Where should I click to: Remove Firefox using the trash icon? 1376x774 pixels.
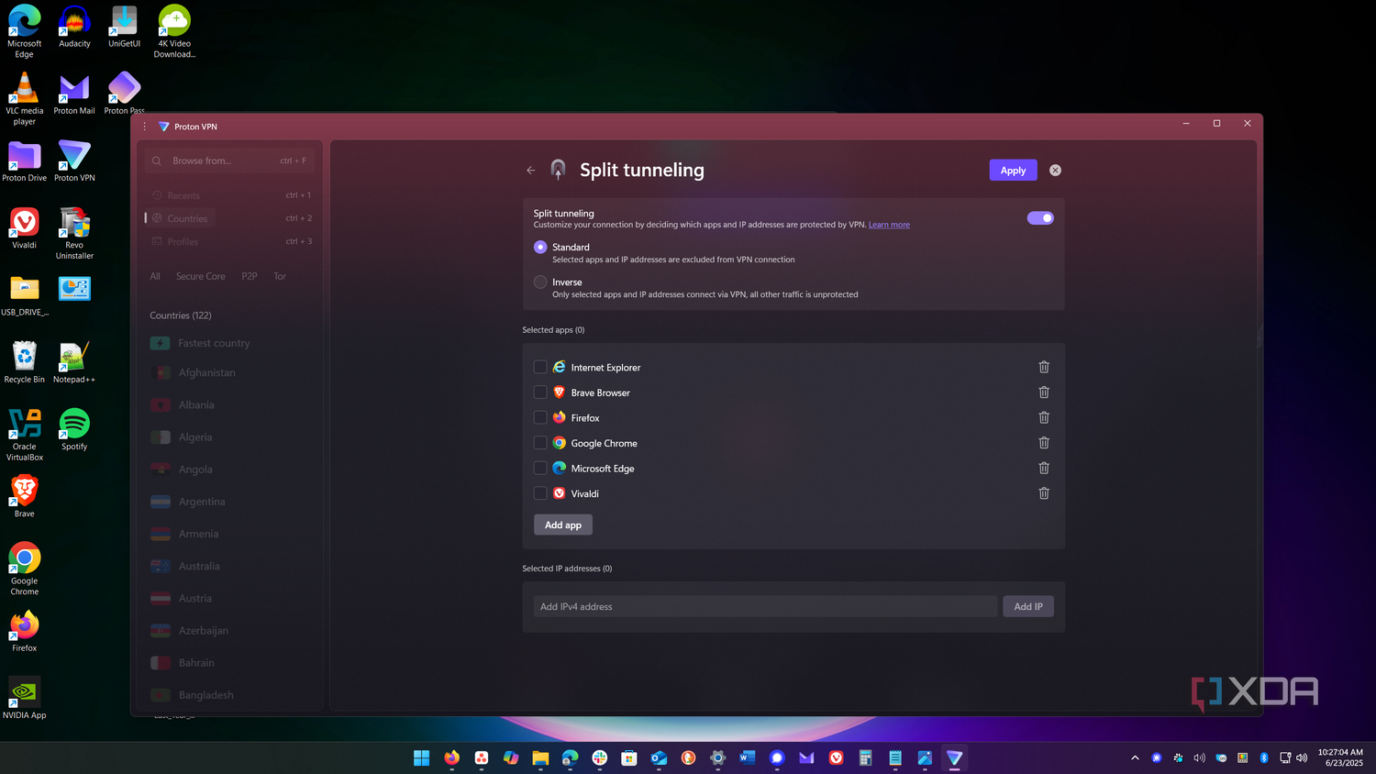(1044, 417)
